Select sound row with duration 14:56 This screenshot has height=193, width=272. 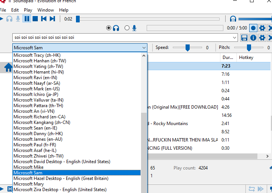(x=209, y=115)
